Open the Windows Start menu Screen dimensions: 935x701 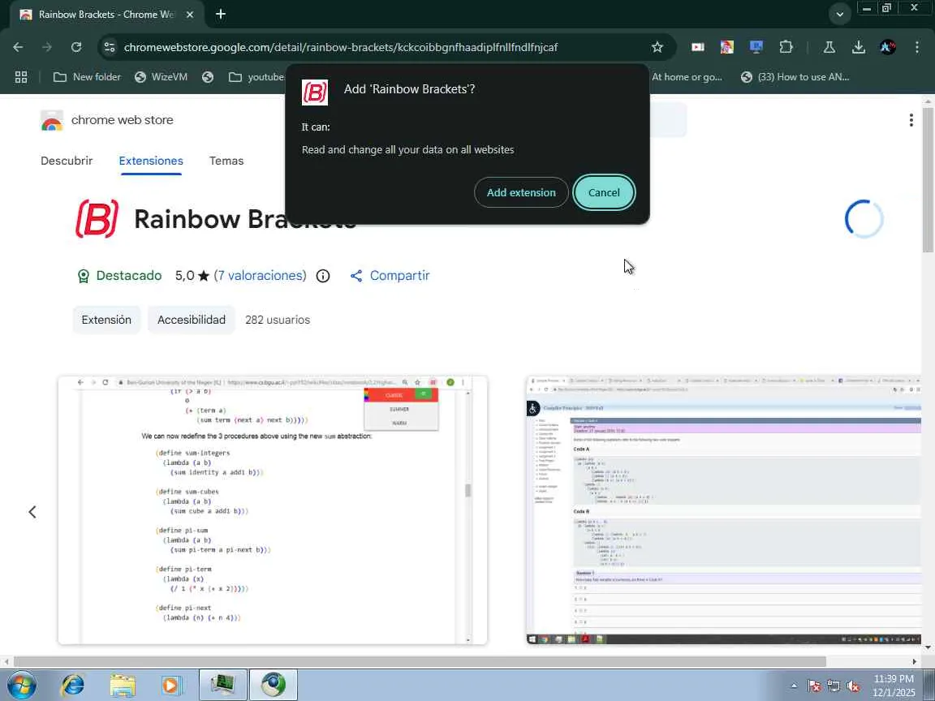click(21, 685)
